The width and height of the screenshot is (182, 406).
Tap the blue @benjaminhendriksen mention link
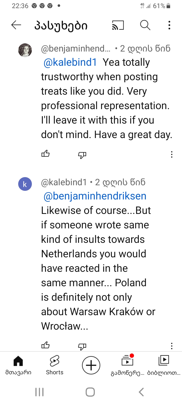point(95,196)
